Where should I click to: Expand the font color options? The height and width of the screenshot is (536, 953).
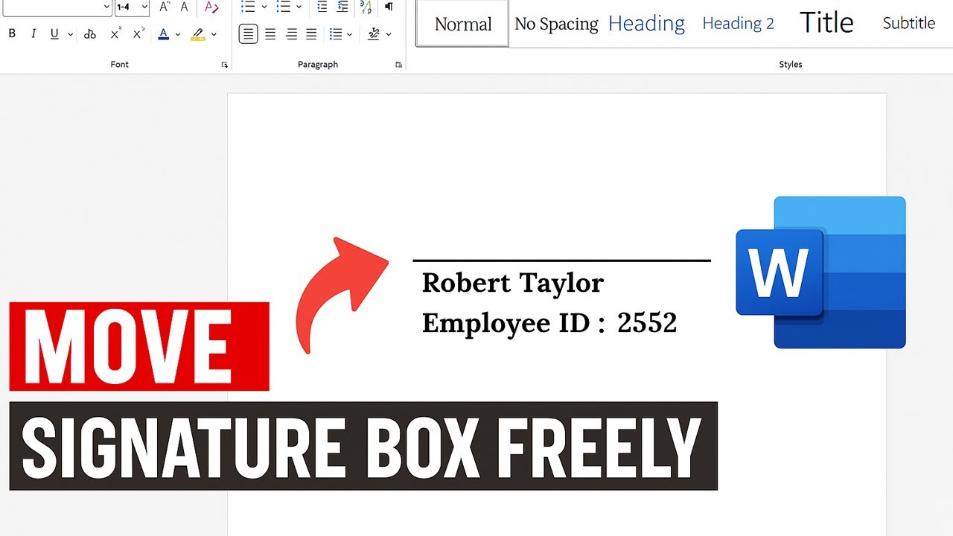click(x=177, y=34)
